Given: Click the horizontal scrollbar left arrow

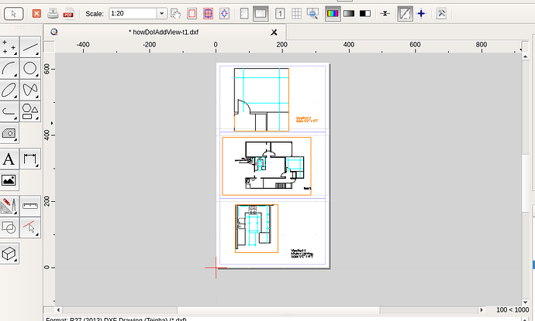Looking at the screenshot, I should (58, 309).
